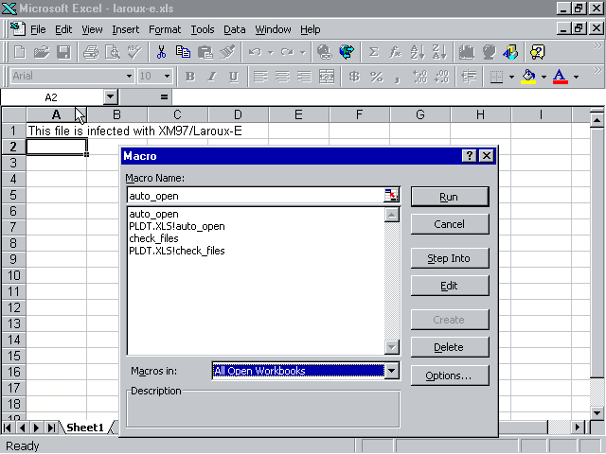Screen dimensions: 606x454
Task: Expand the Macros in All Open Workbooks dropdown
Action: coord(391,371)
